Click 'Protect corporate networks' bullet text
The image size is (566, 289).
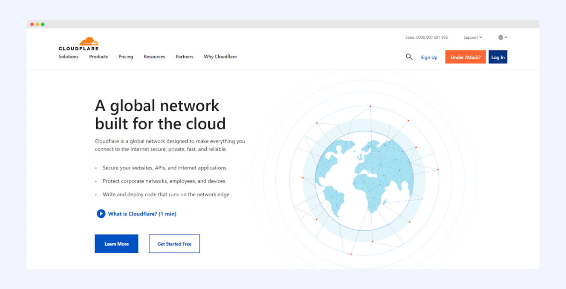[165, 181]
